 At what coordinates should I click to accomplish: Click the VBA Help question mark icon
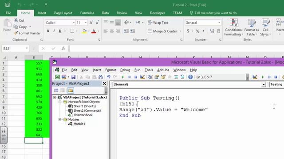[x=190, y=77]
